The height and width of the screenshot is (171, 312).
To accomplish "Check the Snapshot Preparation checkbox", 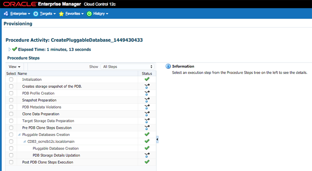I will click(11, 100).
